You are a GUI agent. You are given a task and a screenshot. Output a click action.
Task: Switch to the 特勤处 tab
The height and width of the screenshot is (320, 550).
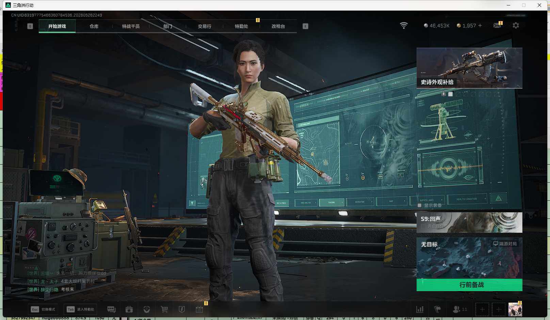tap(241, 26)
